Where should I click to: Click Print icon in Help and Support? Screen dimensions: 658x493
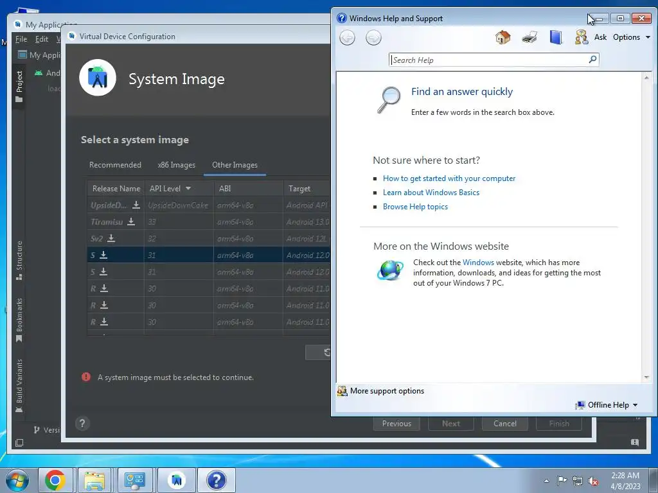pyautogui.click(x=529, y=37)
